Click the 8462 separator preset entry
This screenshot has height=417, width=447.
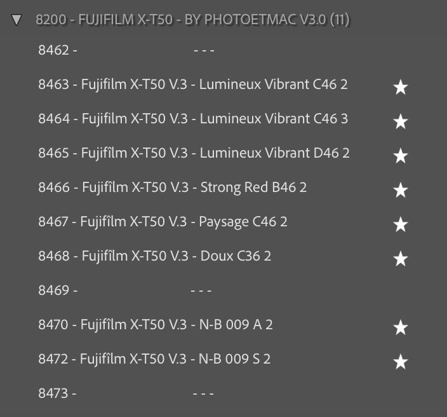[126, 50]
